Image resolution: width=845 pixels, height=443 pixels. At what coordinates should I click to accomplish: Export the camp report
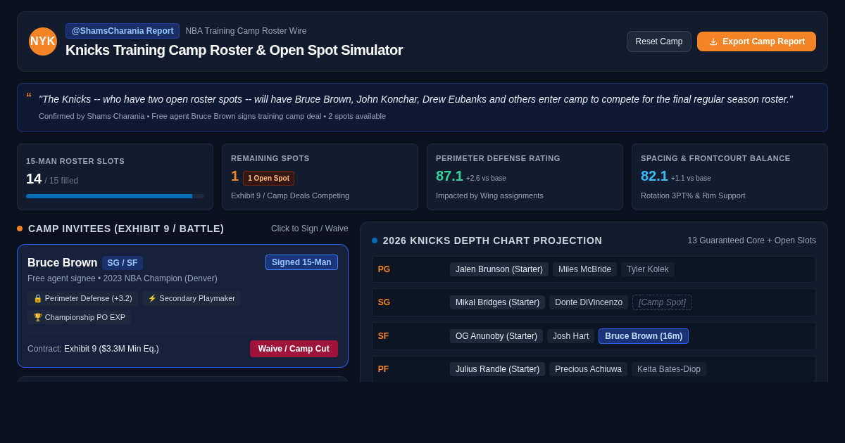tap(756, 41)
